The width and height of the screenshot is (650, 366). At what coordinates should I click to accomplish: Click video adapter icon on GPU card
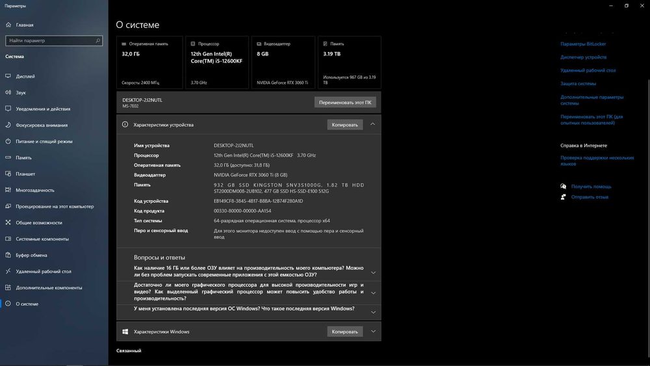pyautogui.click(x=259, y=44)
